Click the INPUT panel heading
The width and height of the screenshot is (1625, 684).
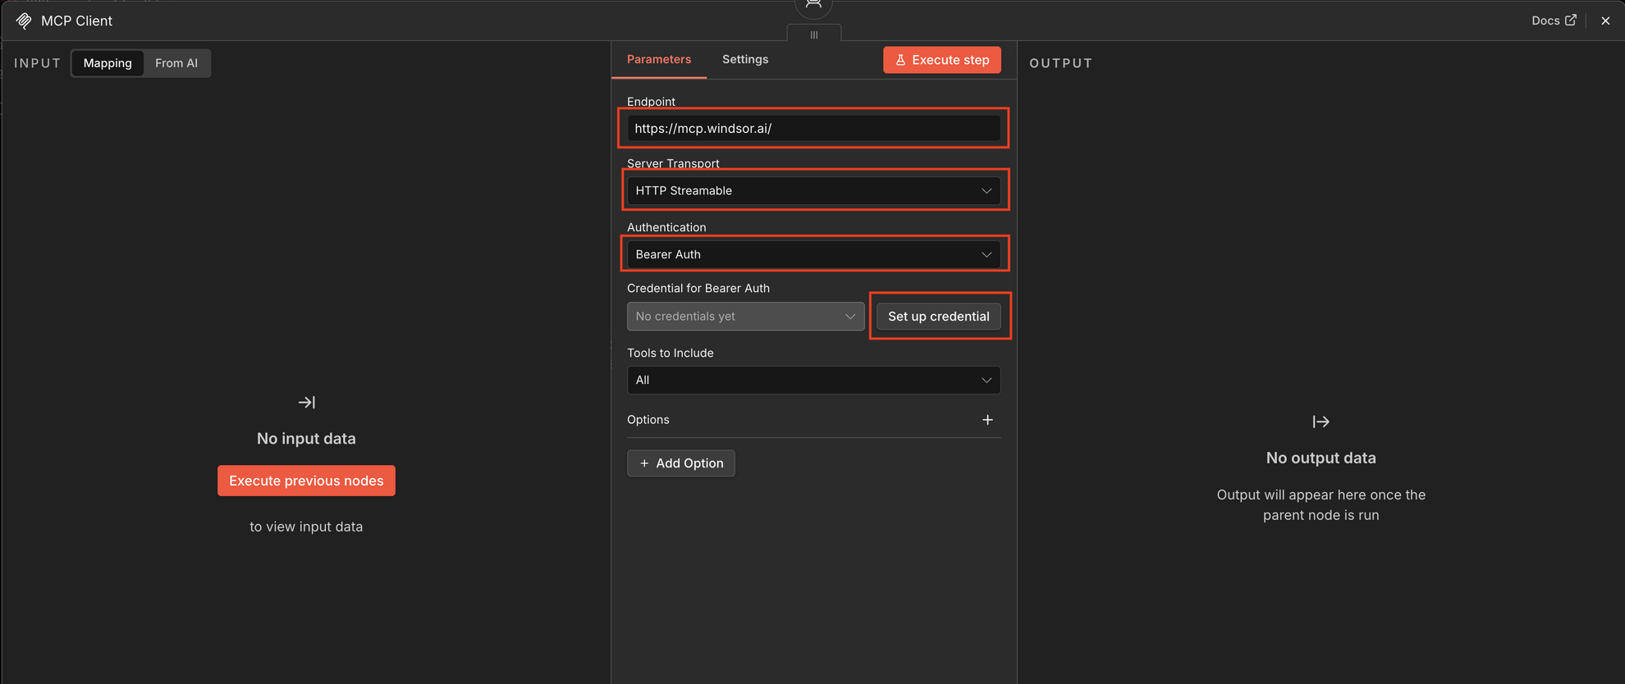click(38, 63)
